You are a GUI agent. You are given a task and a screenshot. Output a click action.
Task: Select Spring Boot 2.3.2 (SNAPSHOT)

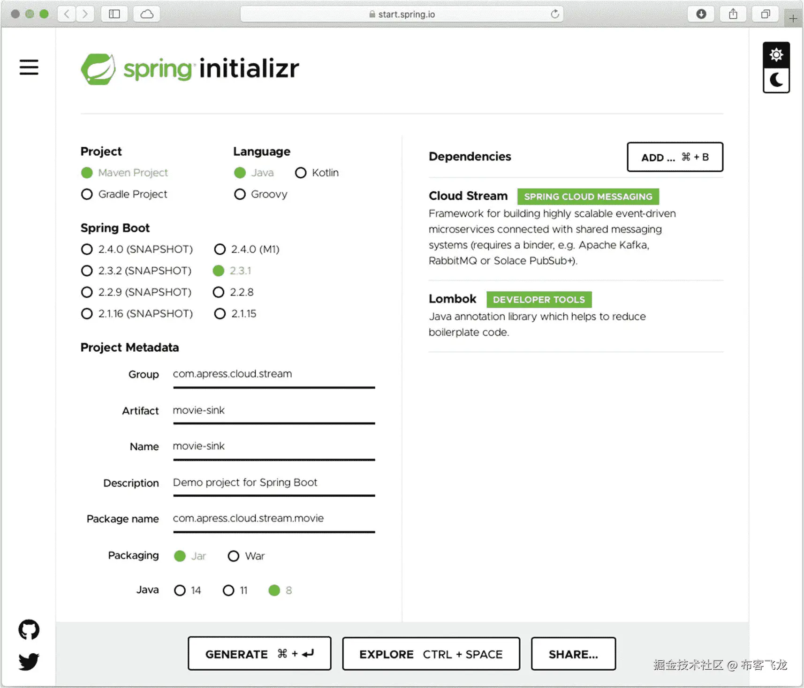136,271
